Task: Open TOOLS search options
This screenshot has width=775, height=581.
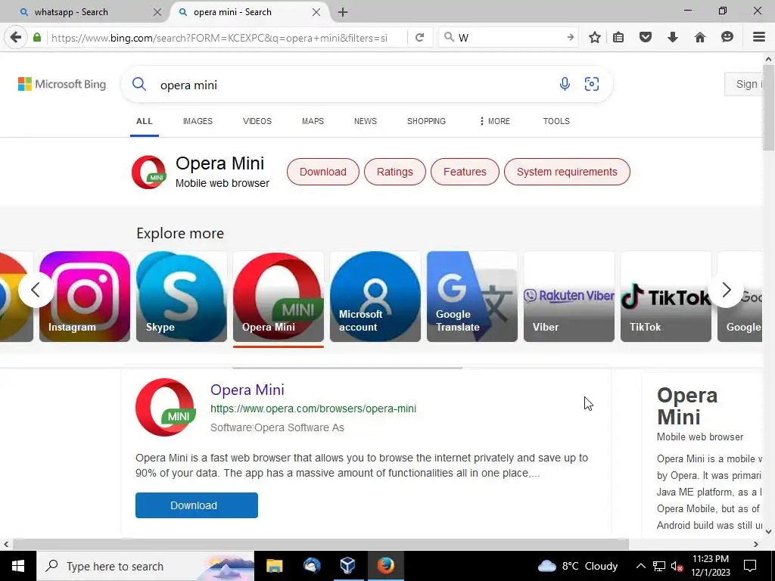Action: [x=556, y=121]
